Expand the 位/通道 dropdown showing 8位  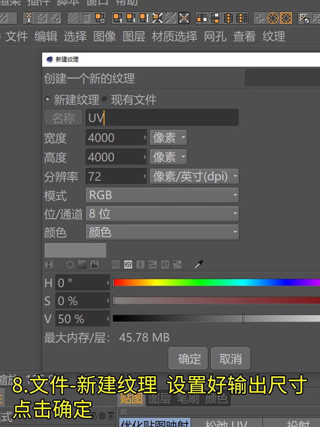(162, 214)
